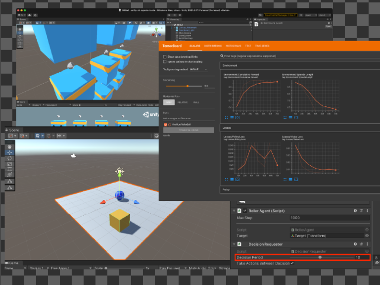
Task: Open Tooltip sorting method dropdown
Action: pyautogui.click(x=198, y=69)
